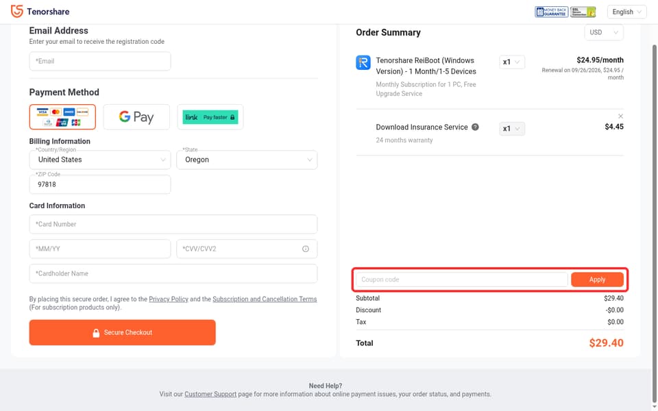This screenshot has width=658, height=411.
Task: Click the 'Tenorshare ReiBoot (Windows Version)' title
Action: pyautogui.click(x=426, y=66)
